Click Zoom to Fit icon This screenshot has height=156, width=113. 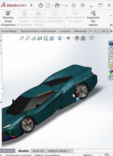coord(22,38)
